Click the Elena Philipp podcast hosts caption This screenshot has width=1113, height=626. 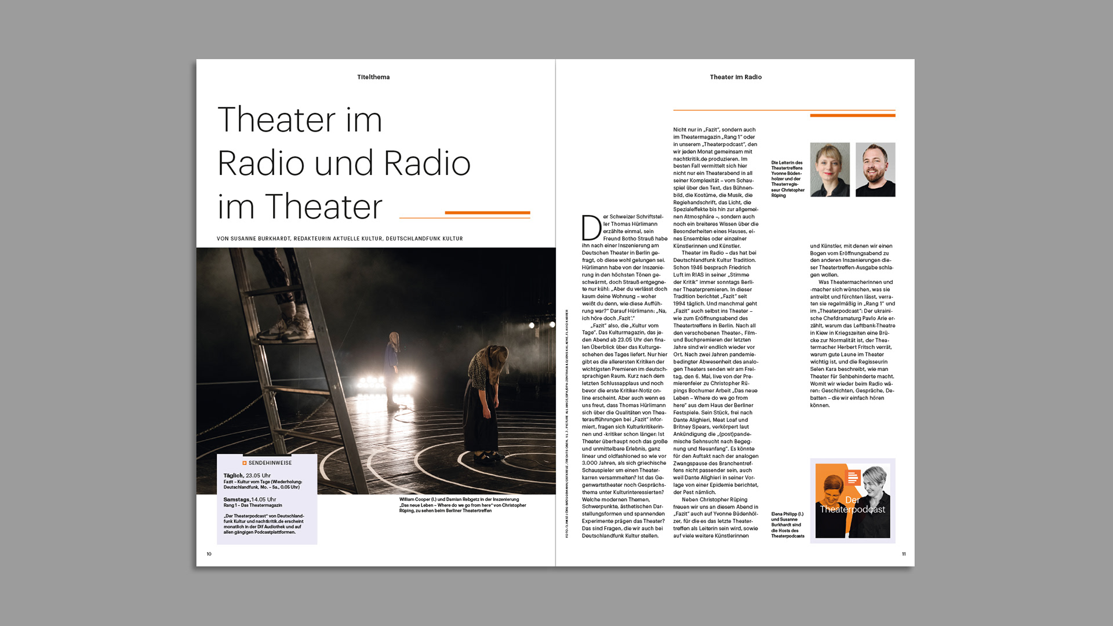coord(787,525)
